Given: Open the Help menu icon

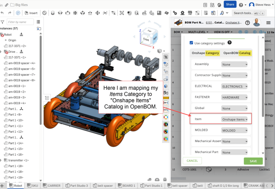Looking at the screenshot, I should 241,5.
